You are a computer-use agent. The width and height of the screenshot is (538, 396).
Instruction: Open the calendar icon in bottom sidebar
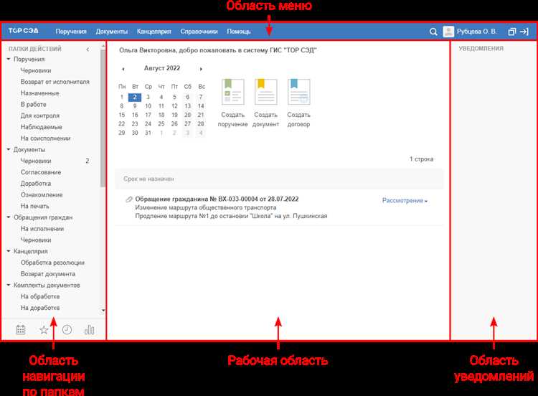point(21,330)
